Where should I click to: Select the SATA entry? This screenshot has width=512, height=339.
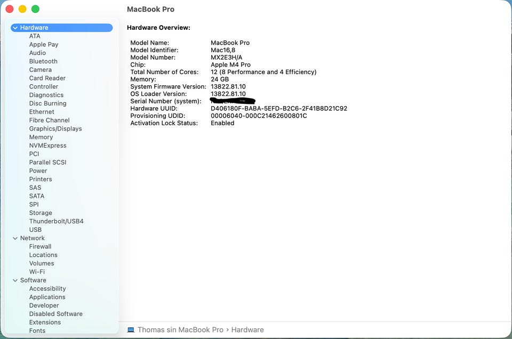point(37,196)
